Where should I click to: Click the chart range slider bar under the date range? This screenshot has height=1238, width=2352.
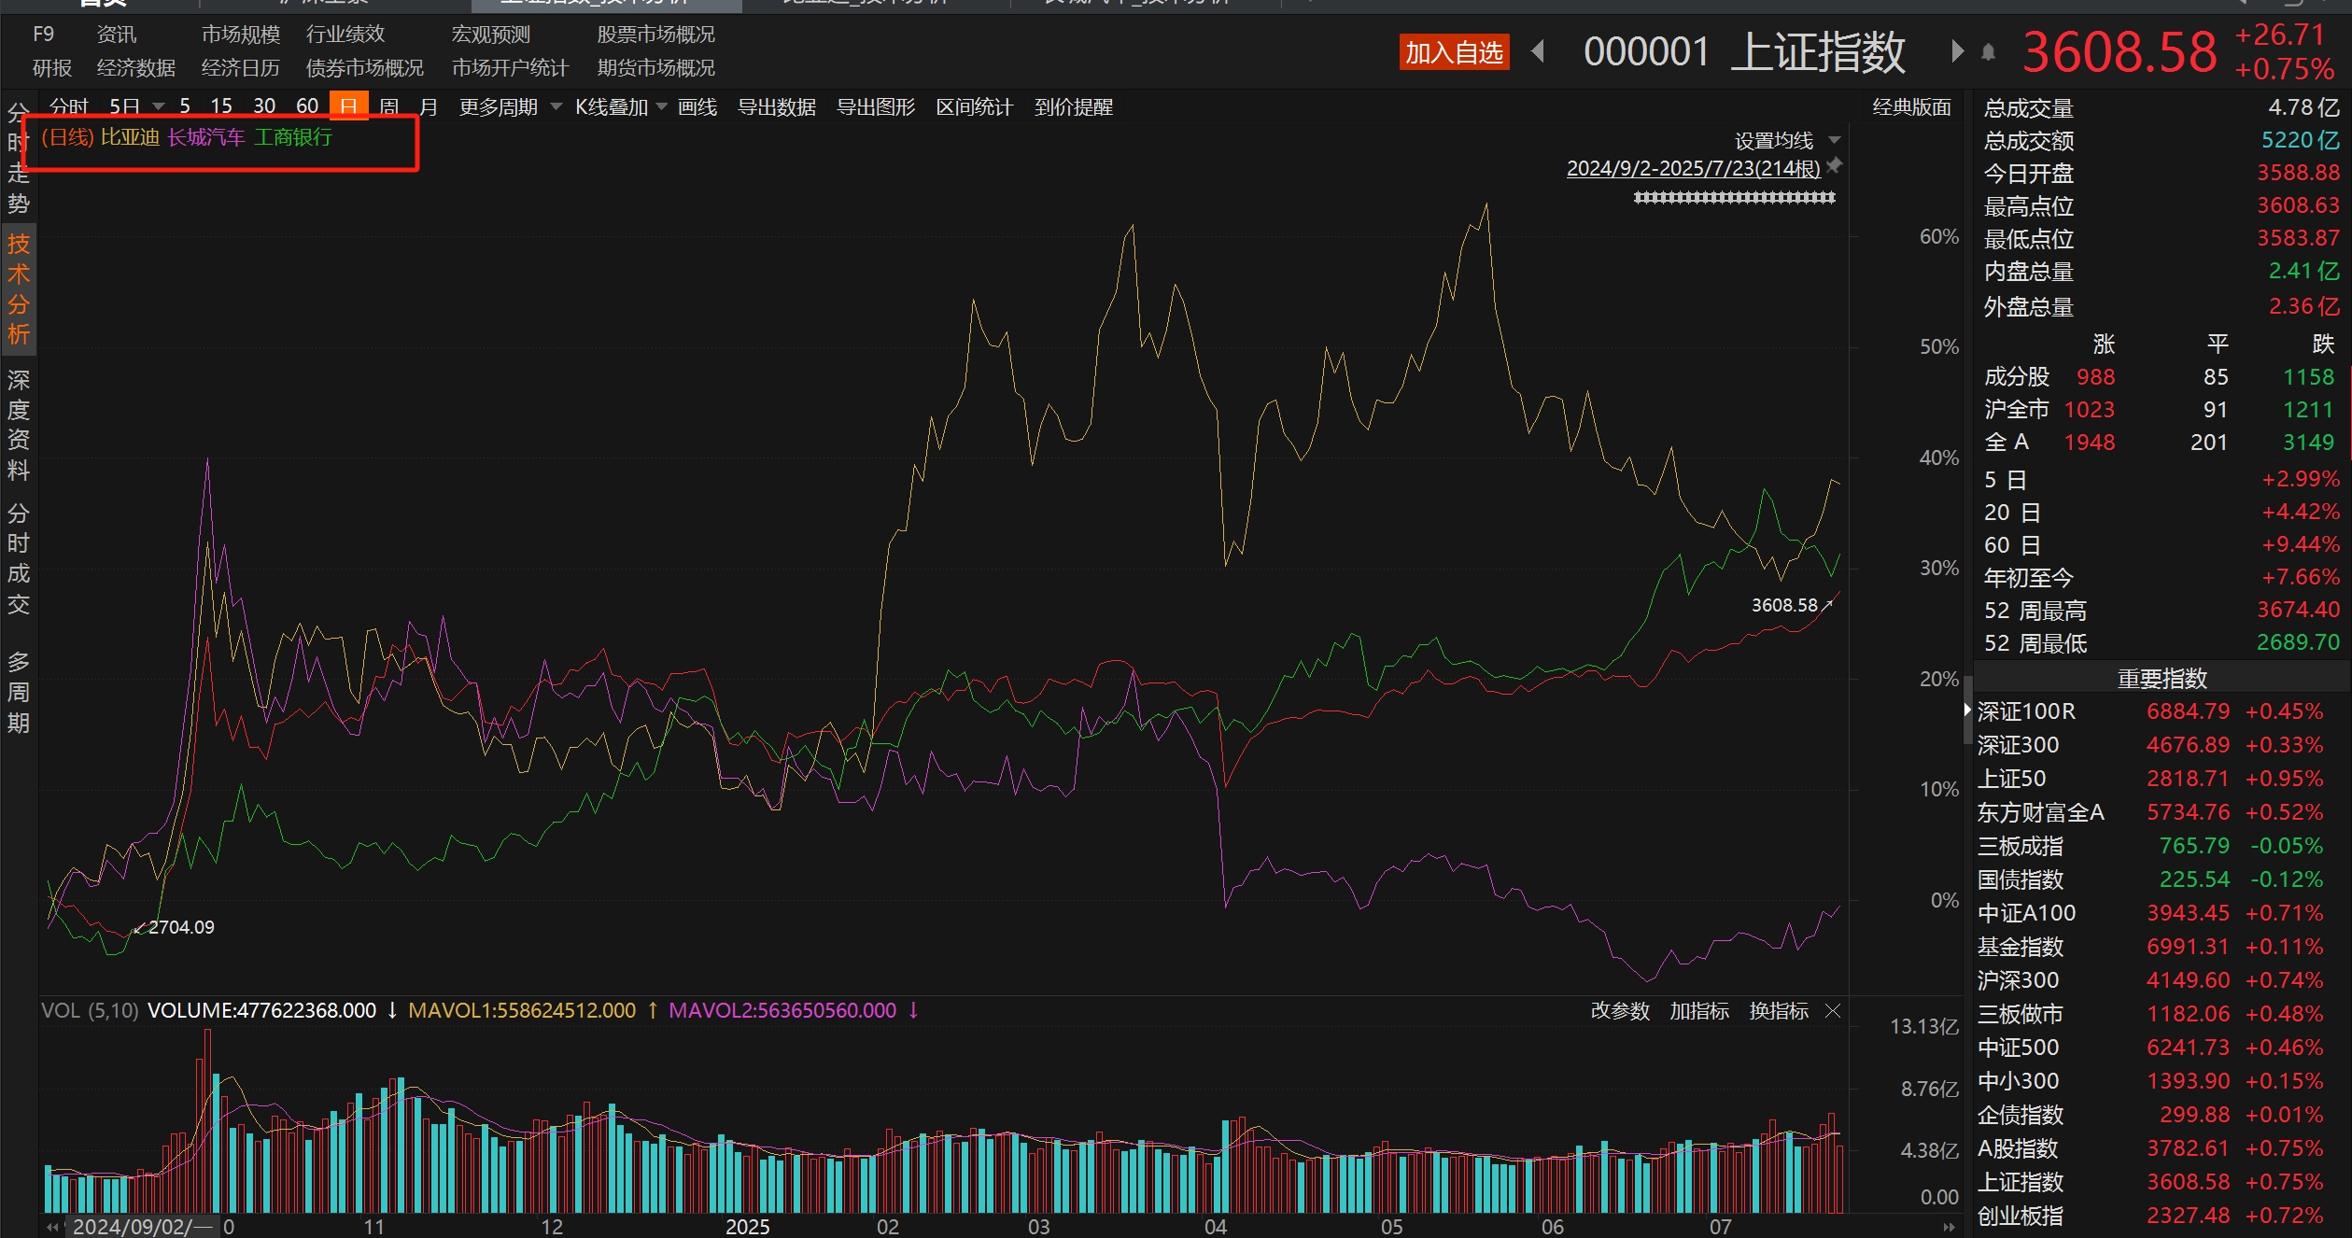click(1735, 197)
